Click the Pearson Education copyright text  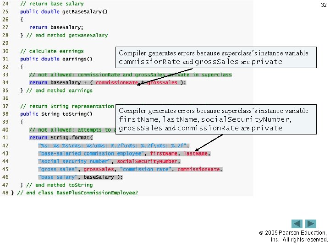(x=293, y=236)
